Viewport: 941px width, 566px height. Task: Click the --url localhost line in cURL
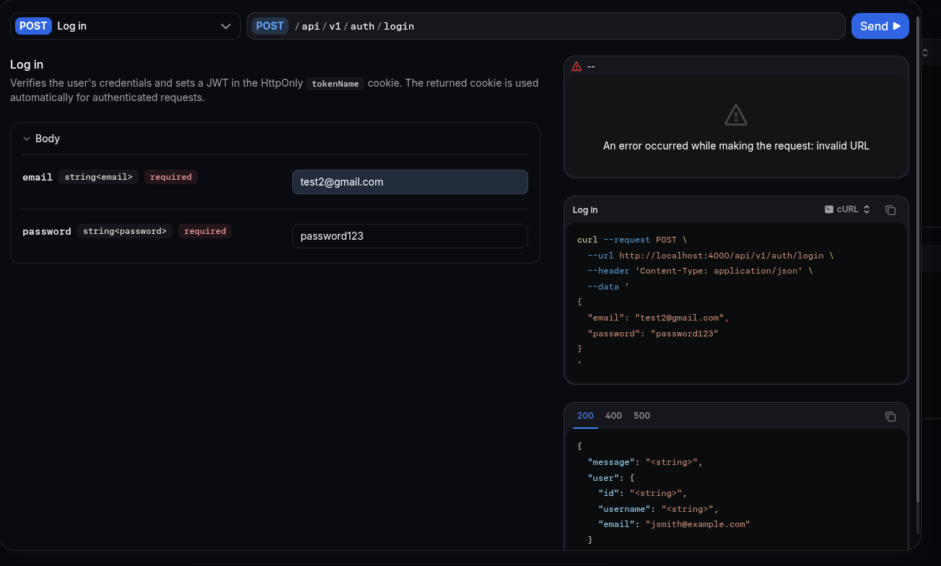(x=711, y=256)
